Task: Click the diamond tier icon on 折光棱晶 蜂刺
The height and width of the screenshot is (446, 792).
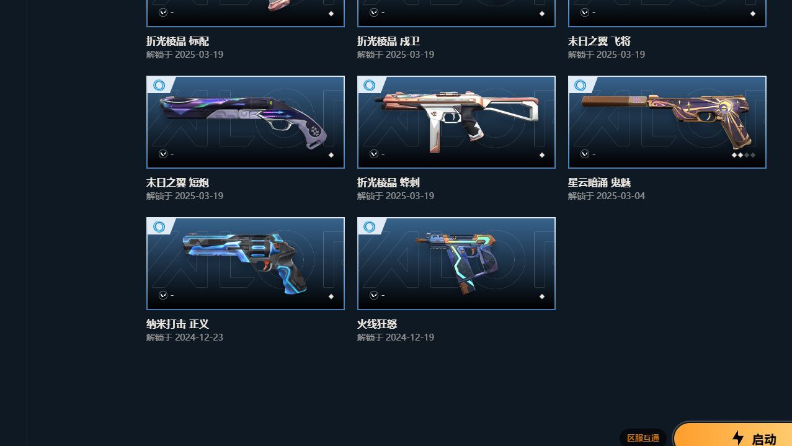Action: (541, 155)
